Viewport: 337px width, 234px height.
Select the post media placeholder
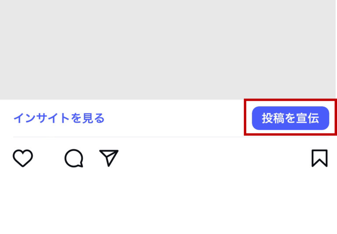[168, 50]
